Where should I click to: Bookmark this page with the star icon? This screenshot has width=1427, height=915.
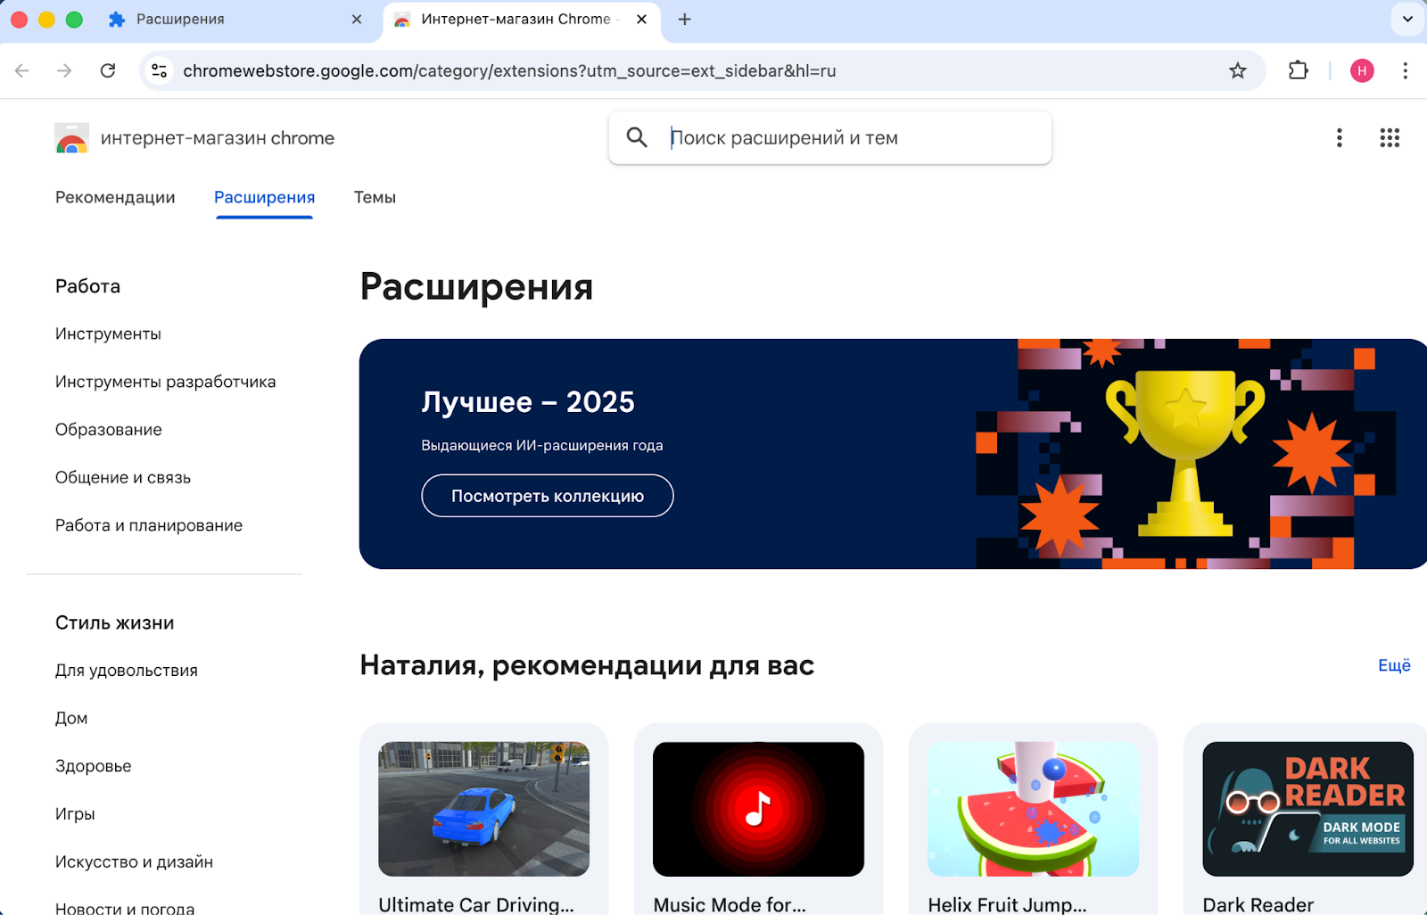tap(1237, 70)
